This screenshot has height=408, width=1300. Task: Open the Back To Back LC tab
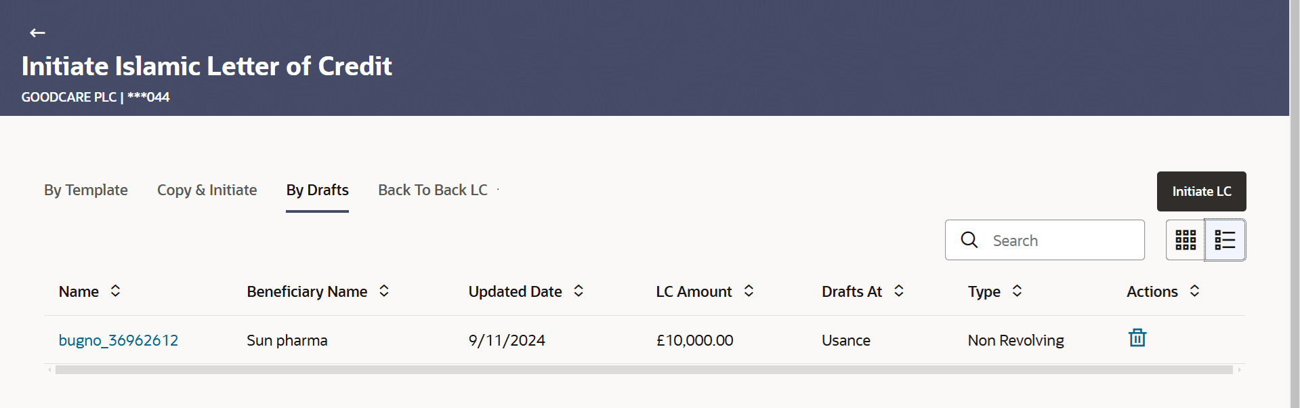click(433, 190)
